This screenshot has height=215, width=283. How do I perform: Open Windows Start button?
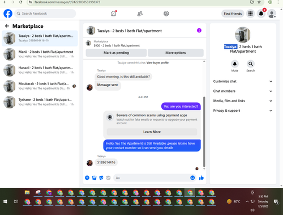coord(5,201)
